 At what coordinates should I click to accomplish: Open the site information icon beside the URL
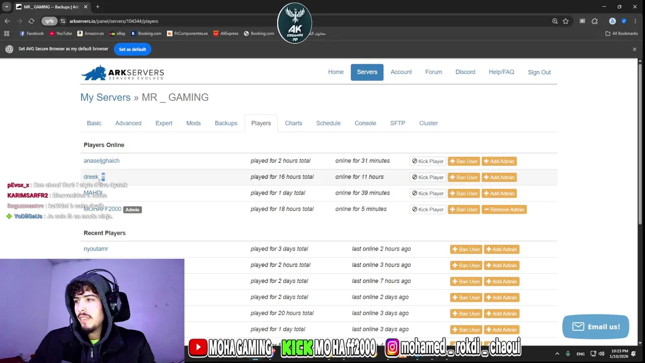(x=63, y=21)
